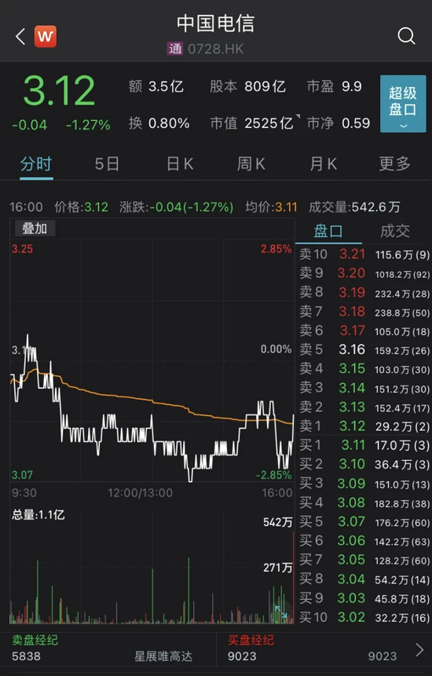Tap the 星展唯高达 broker name
The width and height of the screenshot is (432, 676).
click(163, 656)
